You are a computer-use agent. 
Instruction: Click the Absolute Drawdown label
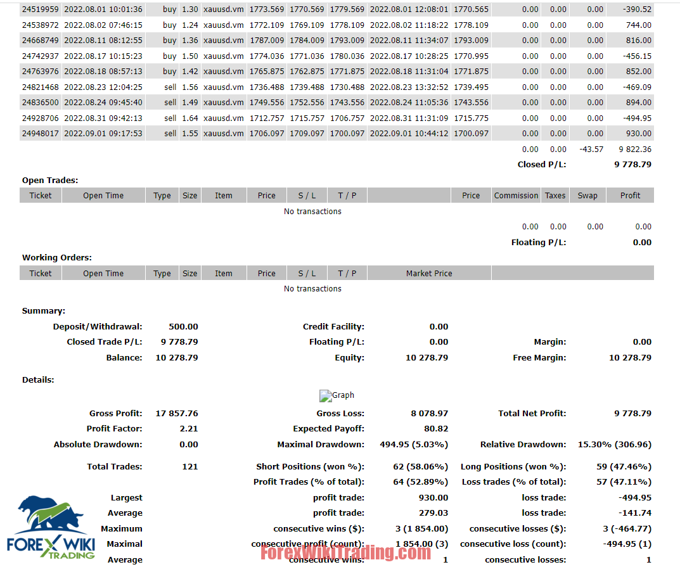point(98,444)
